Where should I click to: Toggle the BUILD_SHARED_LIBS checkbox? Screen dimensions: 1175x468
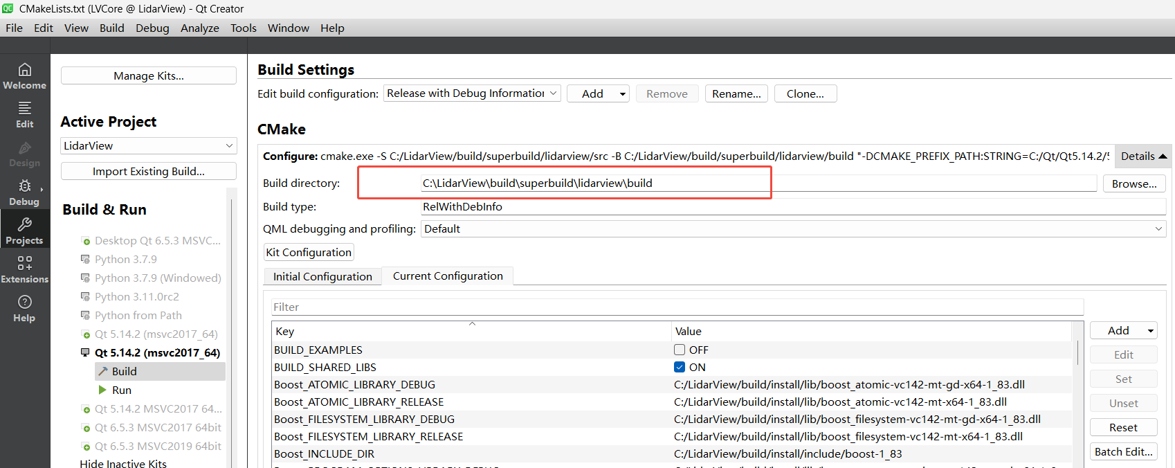pos(680,367)
